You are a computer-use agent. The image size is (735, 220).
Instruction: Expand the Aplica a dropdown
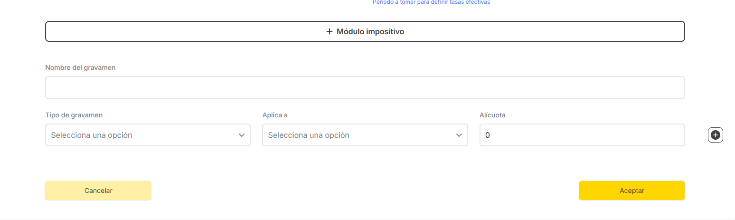click(x=365, y=135)
